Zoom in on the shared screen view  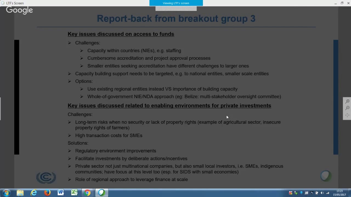coord(347,102)
